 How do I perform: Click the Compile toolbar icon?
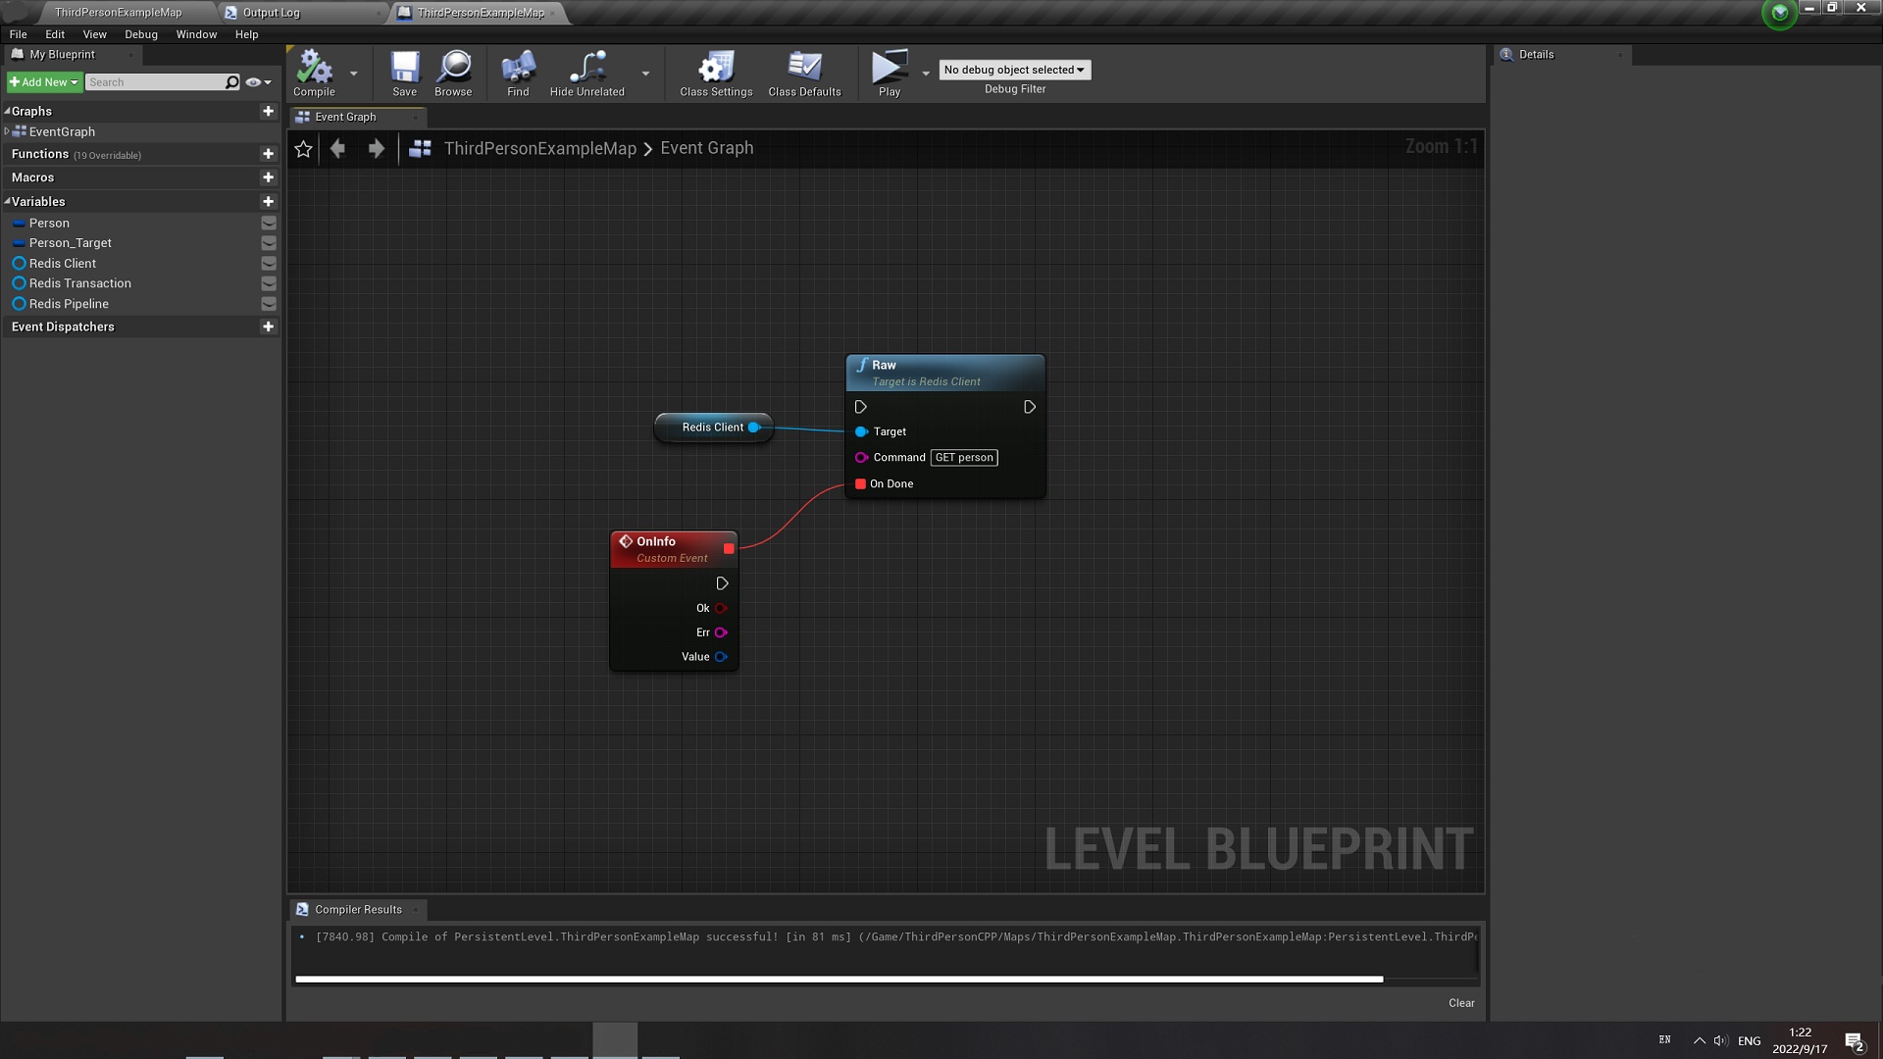click(x=314, y=68)
